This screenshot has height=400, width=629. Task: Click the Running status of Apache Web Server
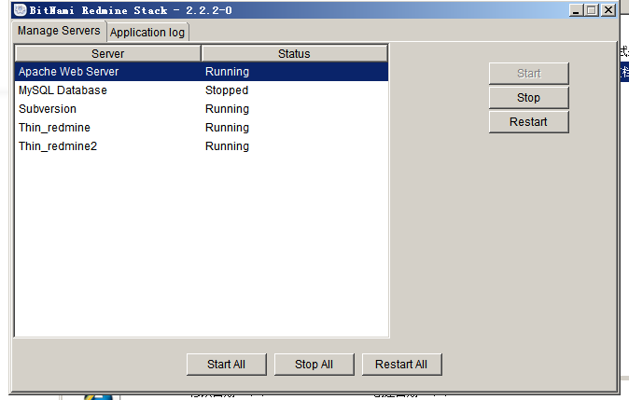click(227, 72)
